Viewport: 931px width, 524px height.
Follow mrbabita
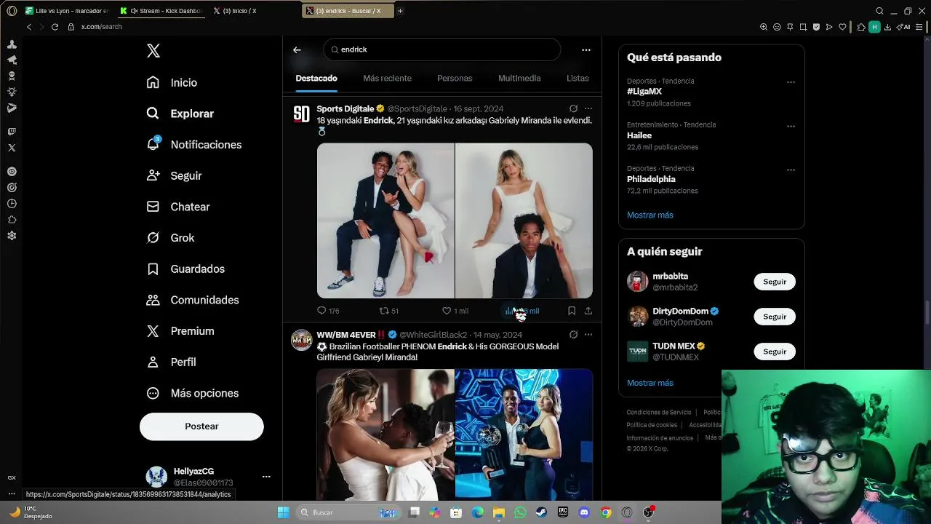tap(775, 282)
